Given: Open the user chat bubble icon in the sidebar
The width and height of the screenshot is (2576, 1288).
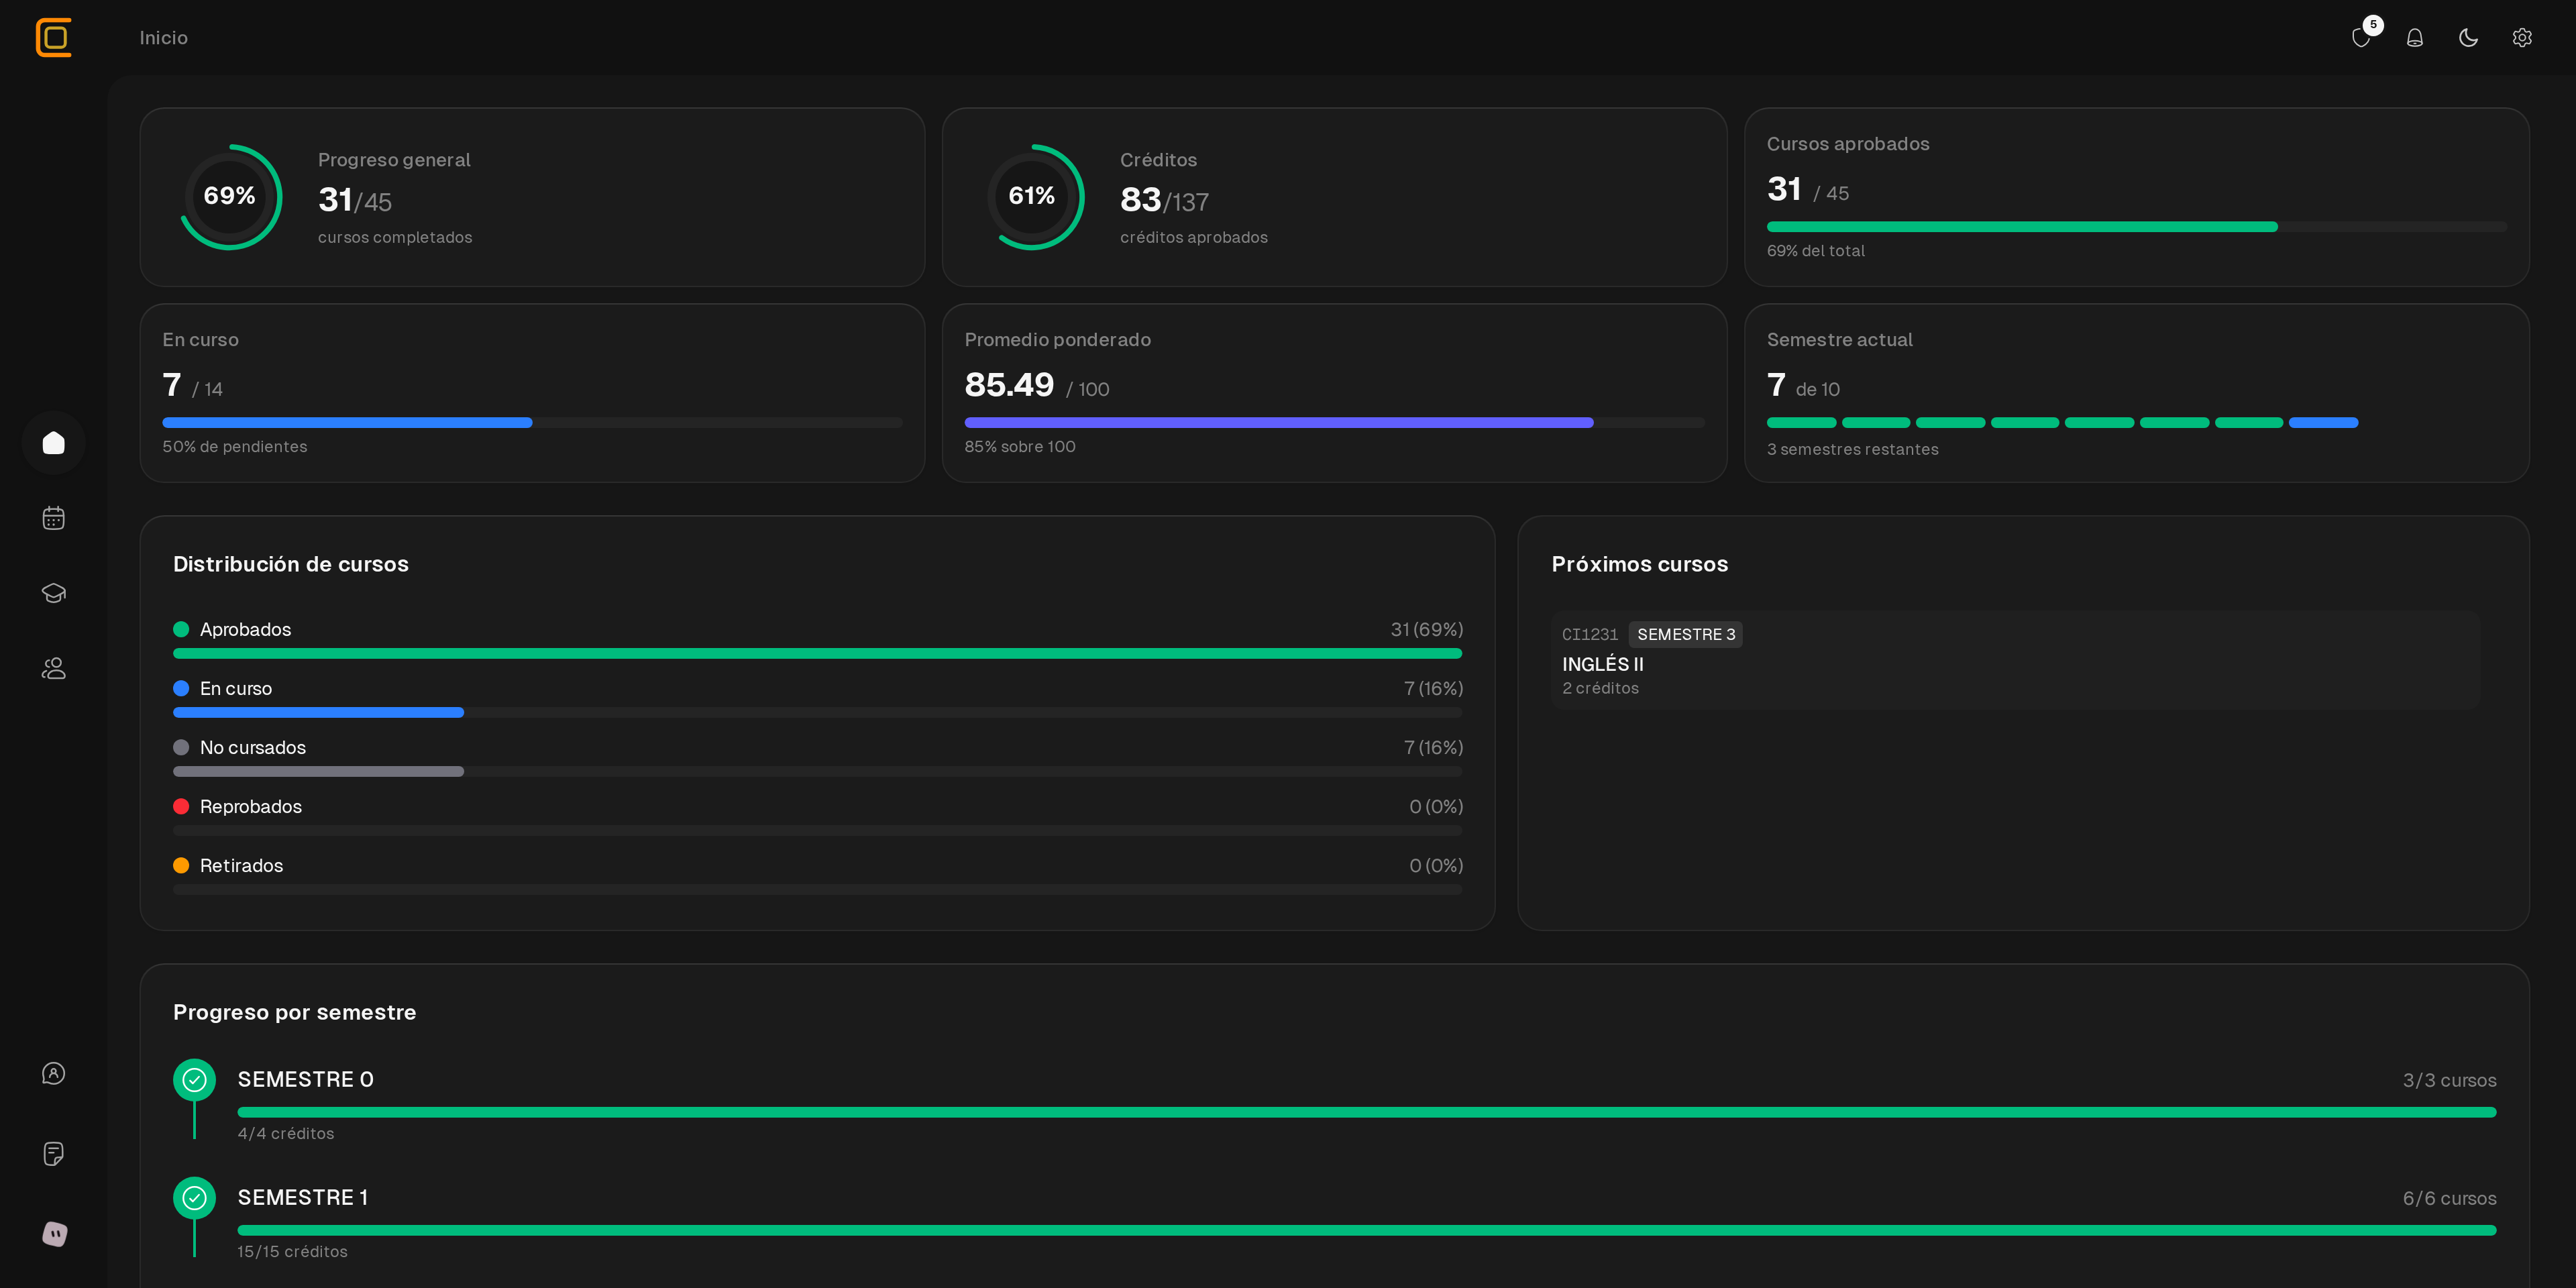Looking at the screenshot, I should (54, 1073).
